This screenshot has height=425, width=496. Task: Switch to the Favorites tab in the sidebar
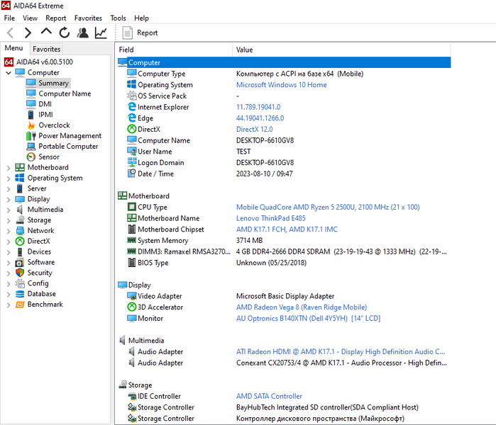point(47,49)
